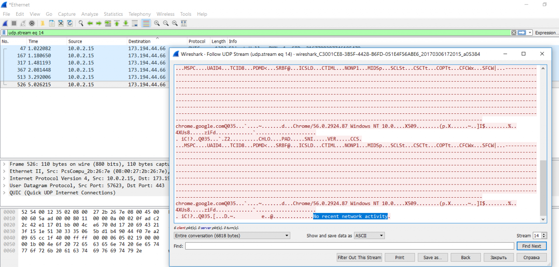Open the Entire conversation dropdown
The height and width of the screenshot is (267, 559).
point(231,236)
